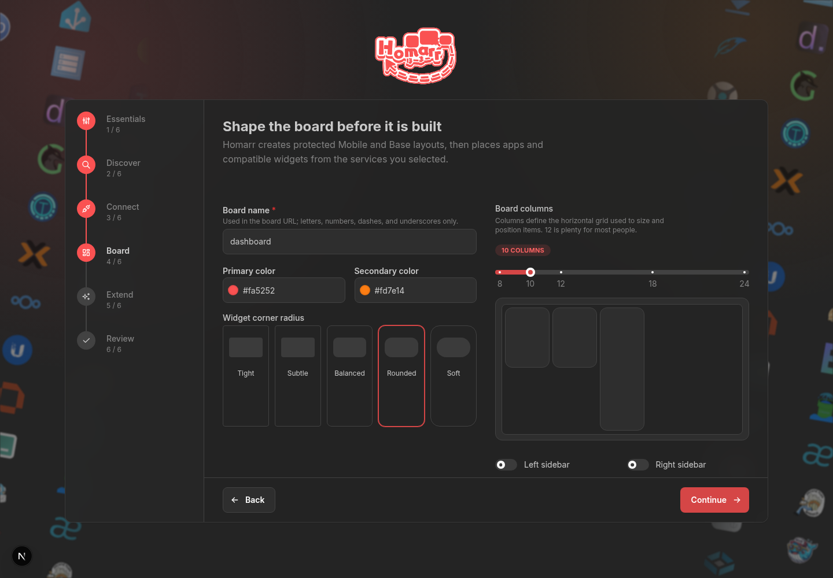The width and height of the screenshot is (833, 578).
Task: Set slider to the 18 mark
Action: coord(653,272)
